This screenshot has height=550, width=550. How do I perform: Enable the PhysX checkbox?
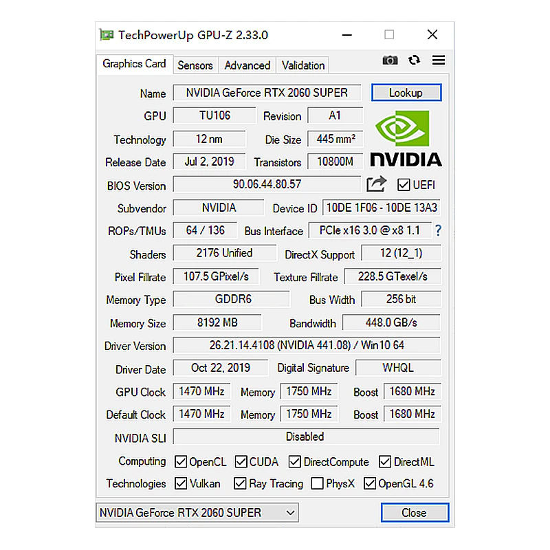coord(318,483)
